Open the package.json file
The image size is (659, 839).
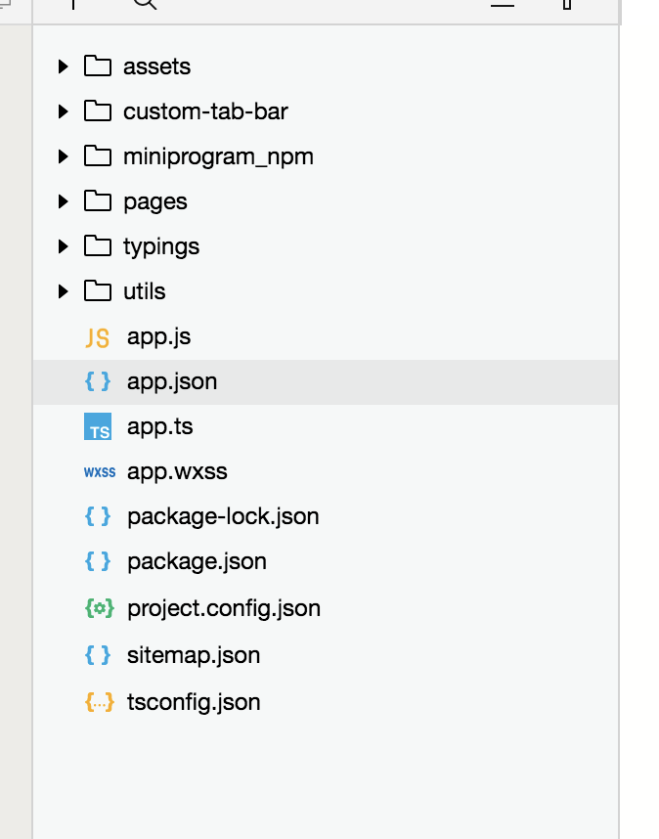pos(326,562)
